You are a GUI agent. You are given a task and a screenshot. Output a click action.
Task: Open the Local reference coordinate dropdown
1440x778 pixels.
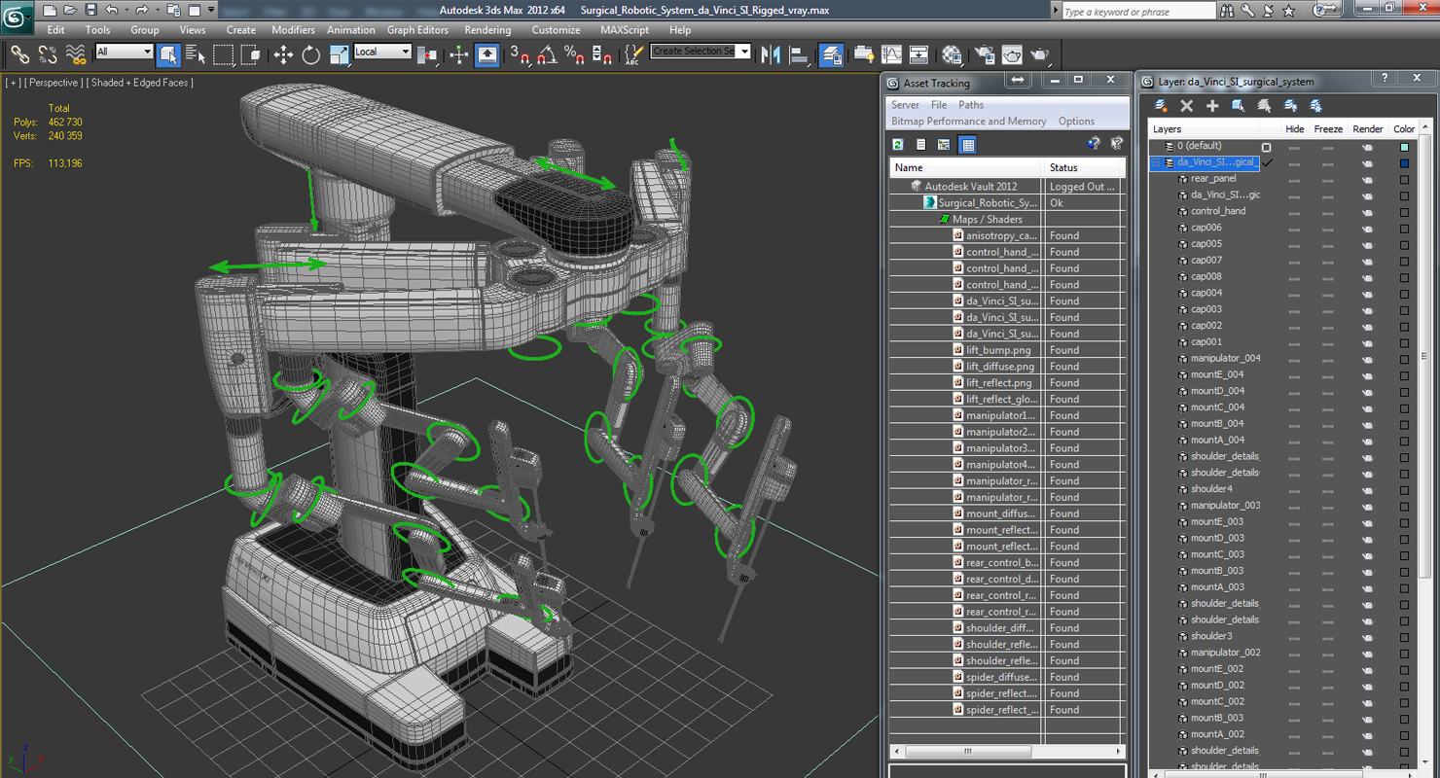(382, 52)
